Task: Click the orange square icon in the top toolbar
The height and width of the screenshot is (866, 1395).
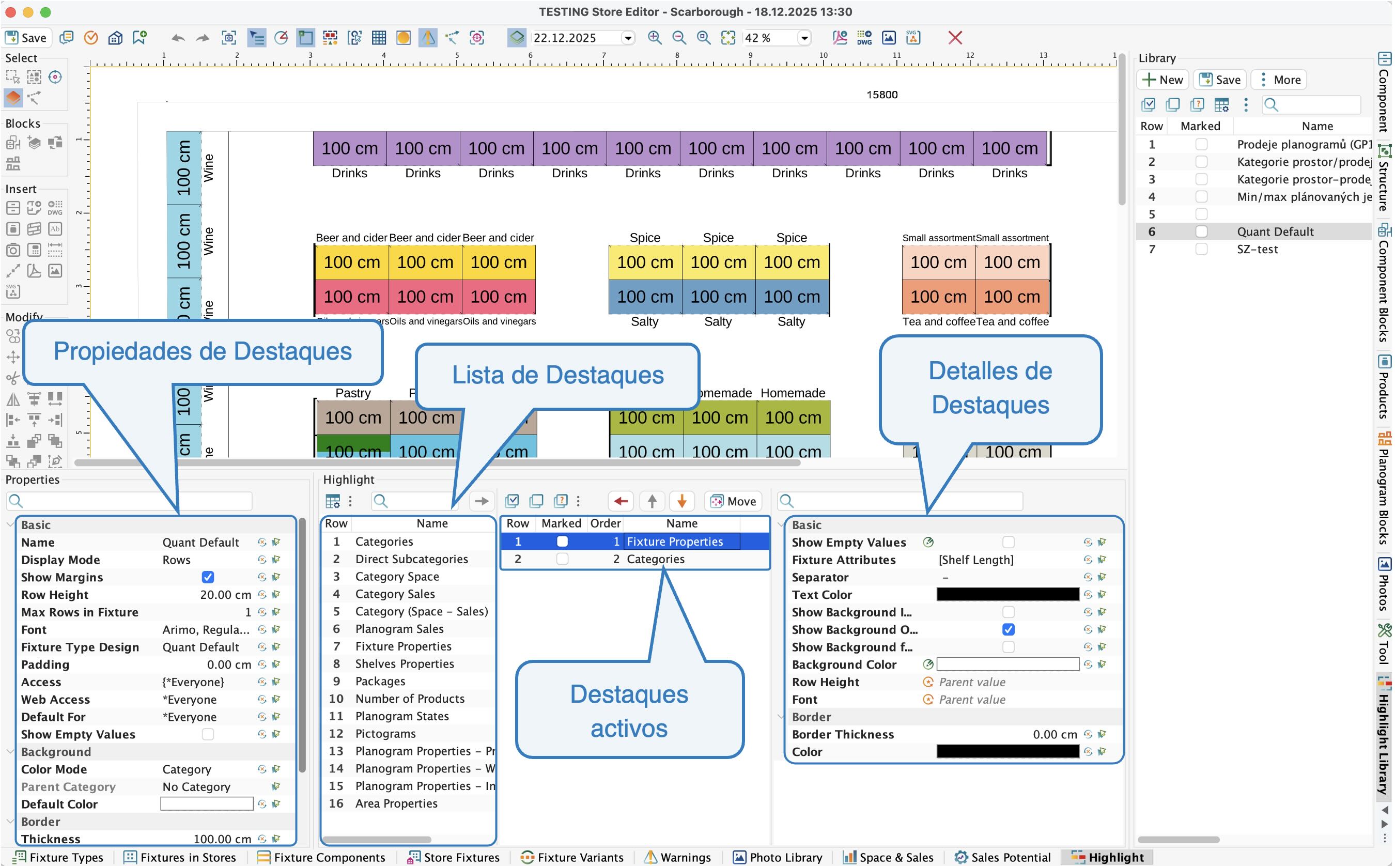Action: tap(403, 38)
